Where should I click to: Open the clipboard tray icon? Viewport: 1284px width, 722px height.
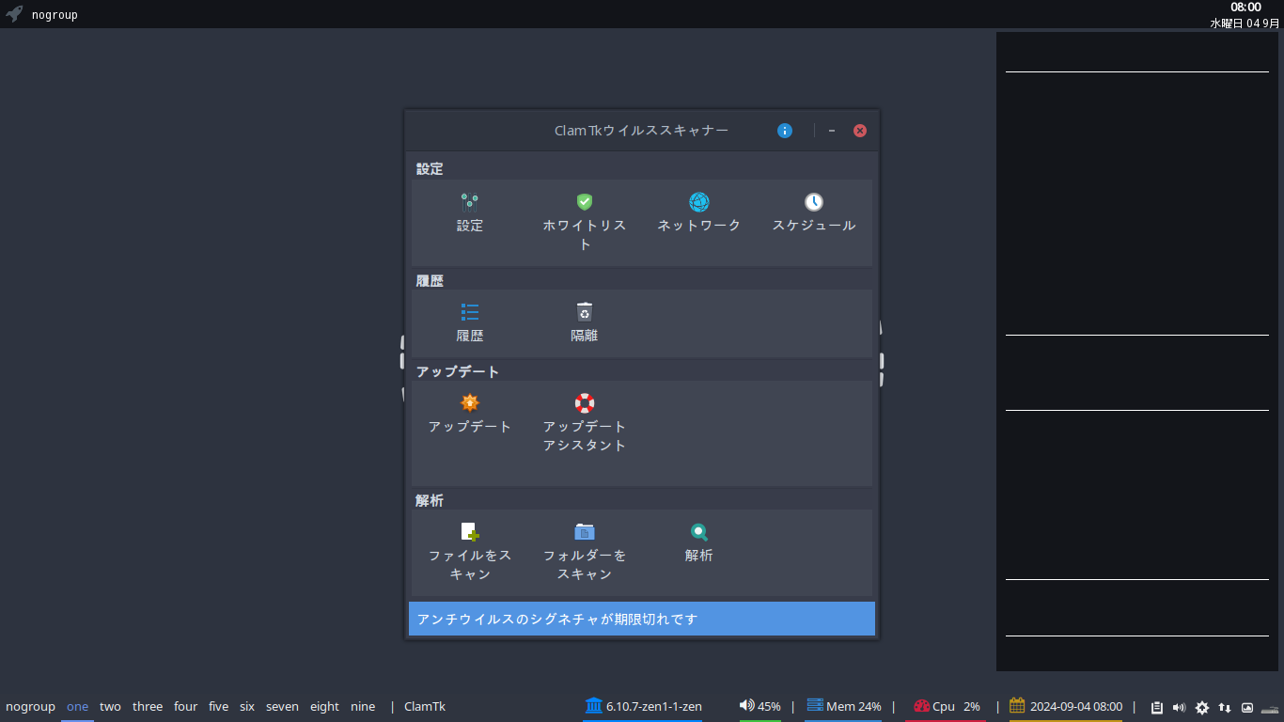pyautogui.click(x=1157, y=707)
